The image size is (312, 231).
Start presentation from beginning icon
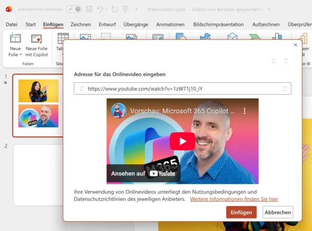126,9
